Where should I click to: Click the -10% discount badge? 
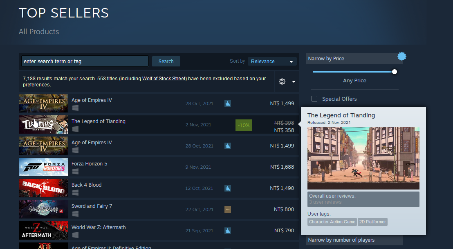click(x=244, y=125)
